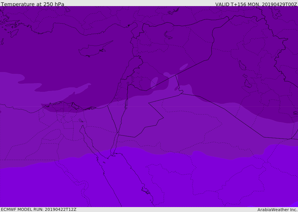The height and width of the screenshot is (212, 298).
Task: Click the VALID T+156 timestamp label
Action: [256, 4]
